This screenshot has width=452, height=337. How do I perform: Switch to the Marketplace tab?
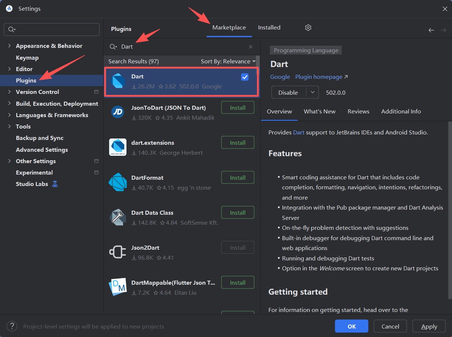coord(229,28)
